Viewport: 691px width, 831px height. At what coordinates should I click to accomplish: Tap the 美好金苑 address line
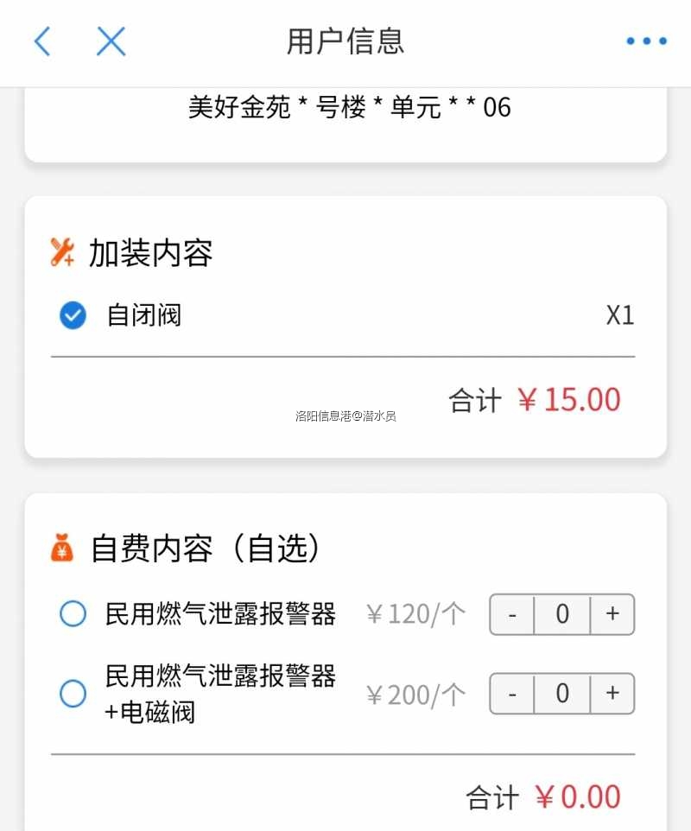click(x=350, y=107)
